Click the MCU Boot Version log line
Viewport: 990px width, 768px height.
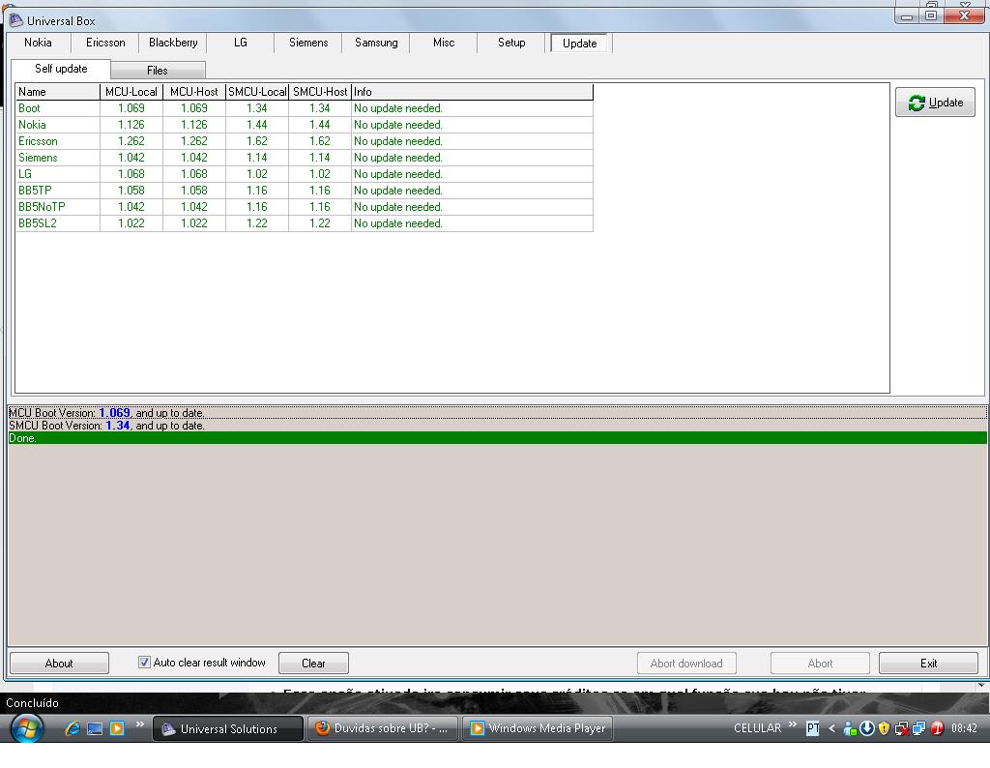[497, 413]
